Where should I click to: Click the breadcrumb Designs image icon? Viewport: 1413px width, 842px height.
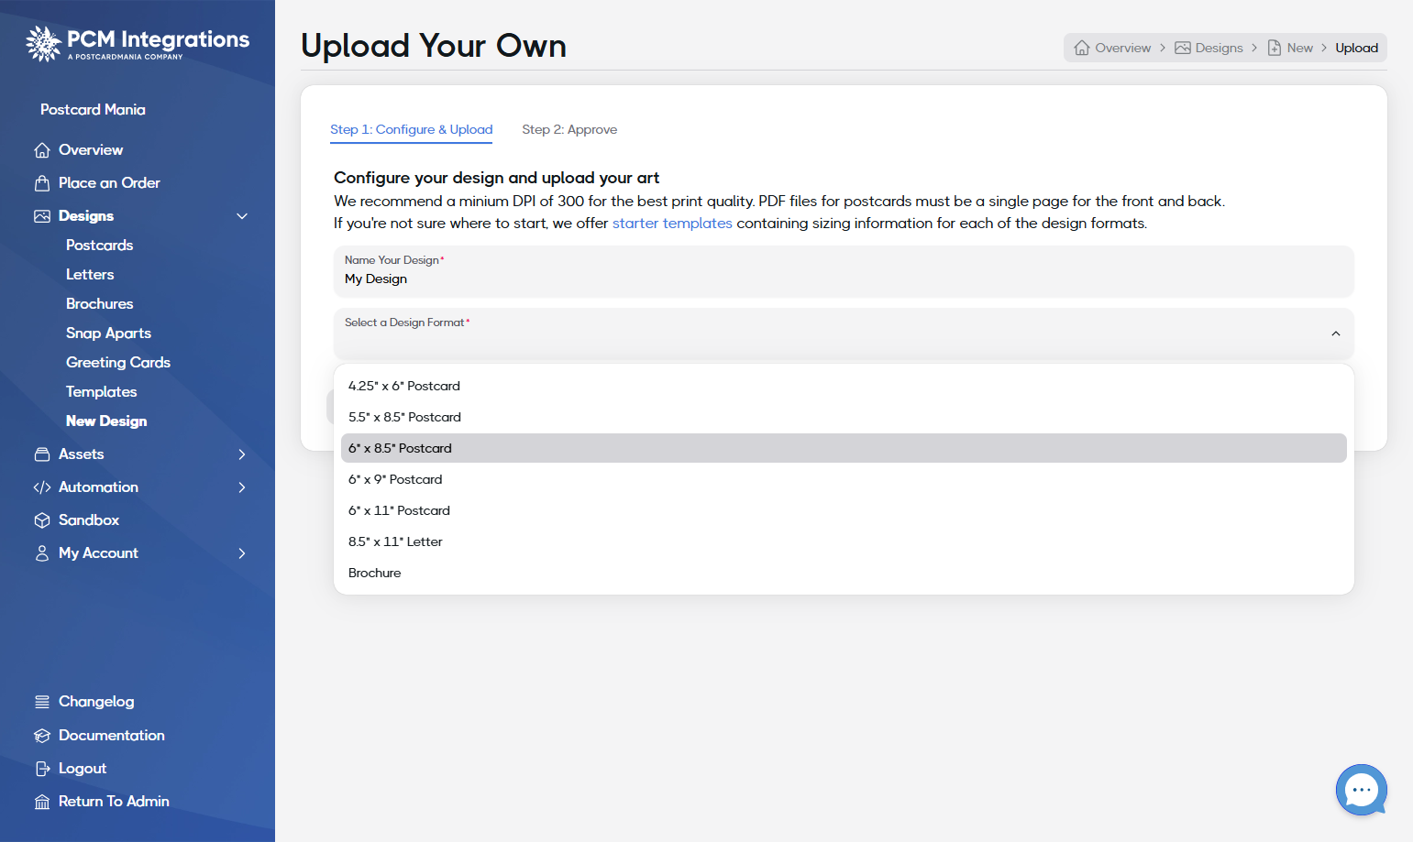pyautogui.click(x=1183, y=48)
